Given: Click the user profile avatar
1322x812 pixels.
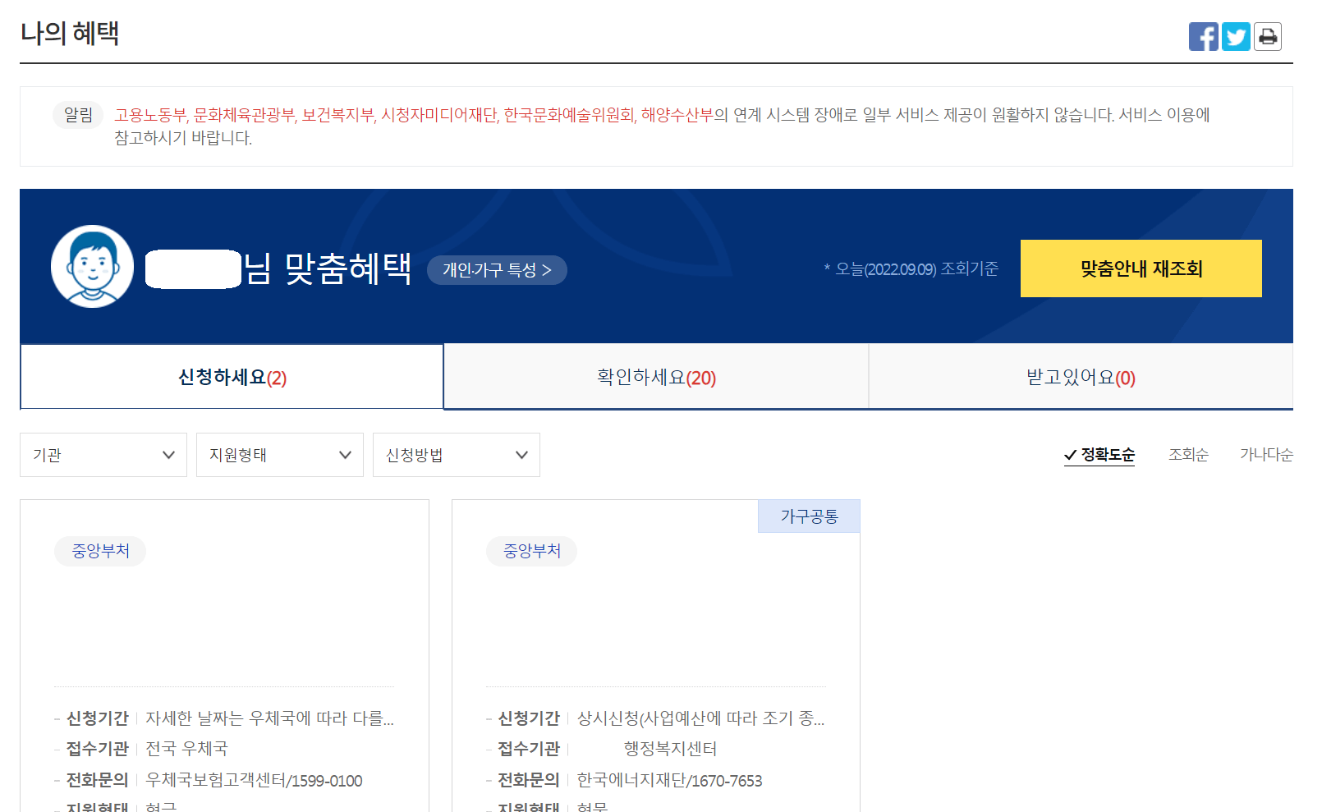Looking at the screenshot, I should [93, 267].
